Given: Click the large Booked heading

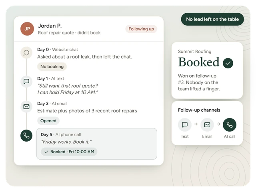Looking at the screenshot, I should [199, 62].
